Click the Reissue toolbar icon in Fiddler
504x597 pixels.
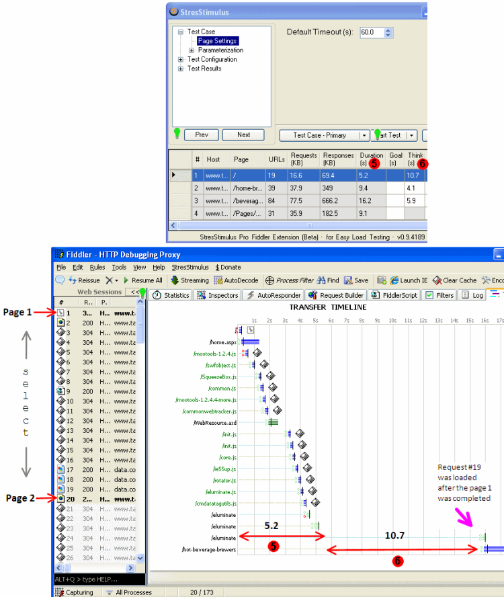(73, 280)
